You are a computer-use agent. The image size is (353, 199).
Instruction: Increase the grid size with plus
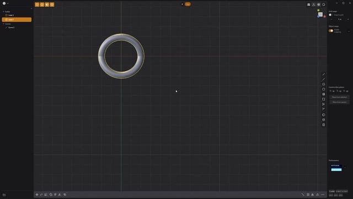[348, 19]
